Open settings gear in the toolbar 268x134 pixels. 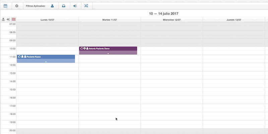click(16, 6)
